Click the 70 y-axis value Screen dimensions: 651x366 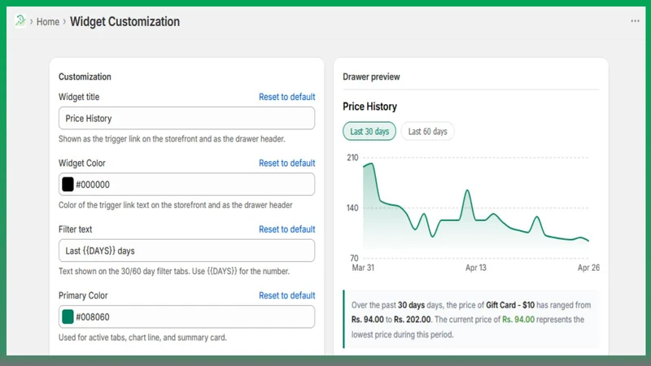point(354,258)
